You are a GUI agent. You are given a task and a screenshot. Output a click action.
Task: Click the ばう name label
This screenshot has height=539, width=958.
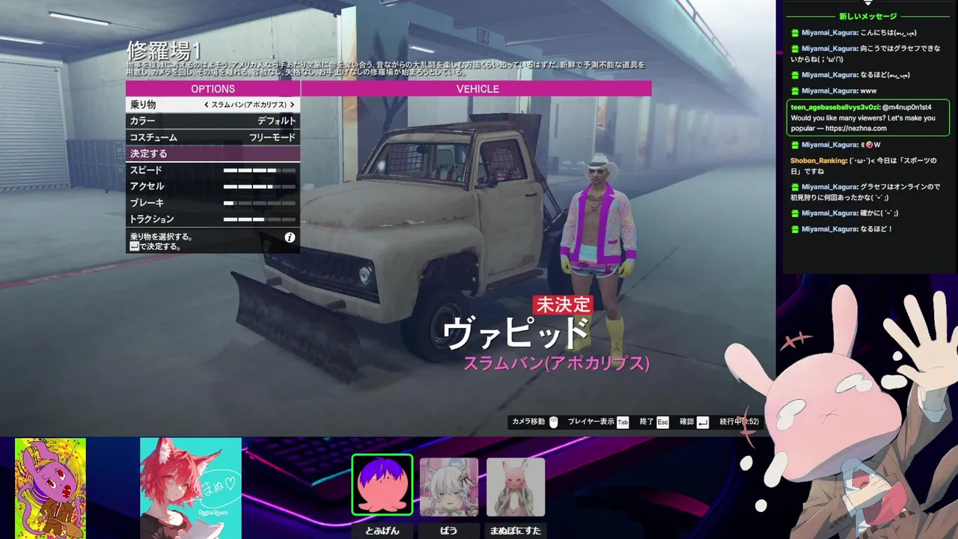[x=449, y=531]
